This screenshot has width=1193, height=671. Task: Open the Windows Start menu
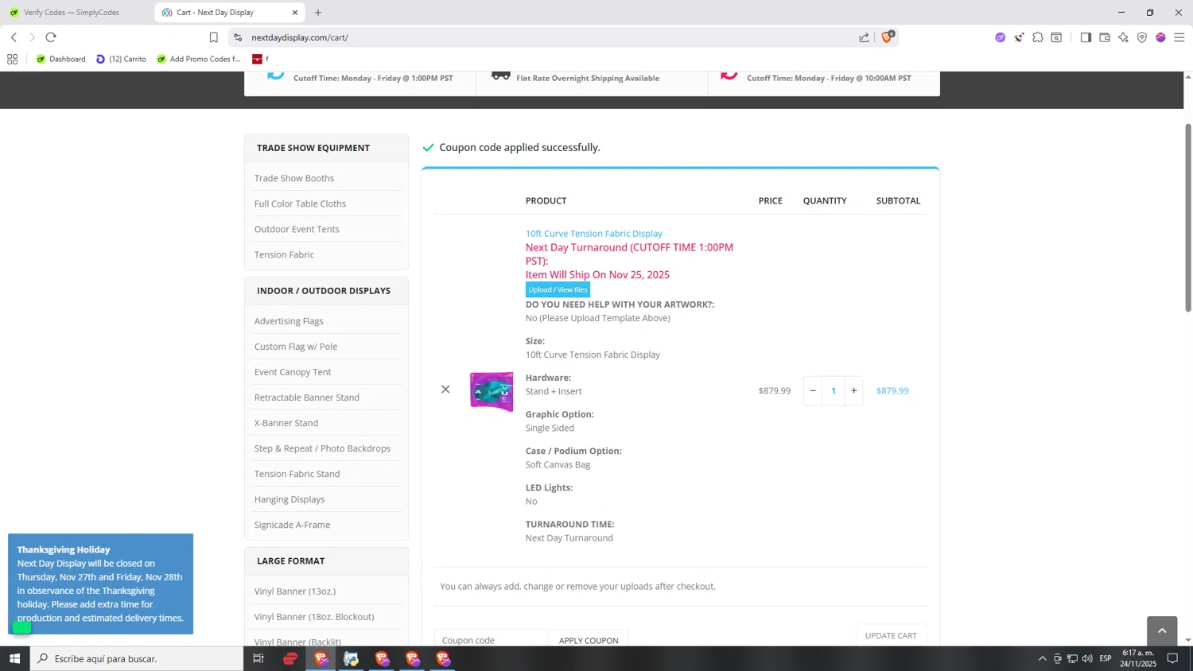click(x=14, y=658)
